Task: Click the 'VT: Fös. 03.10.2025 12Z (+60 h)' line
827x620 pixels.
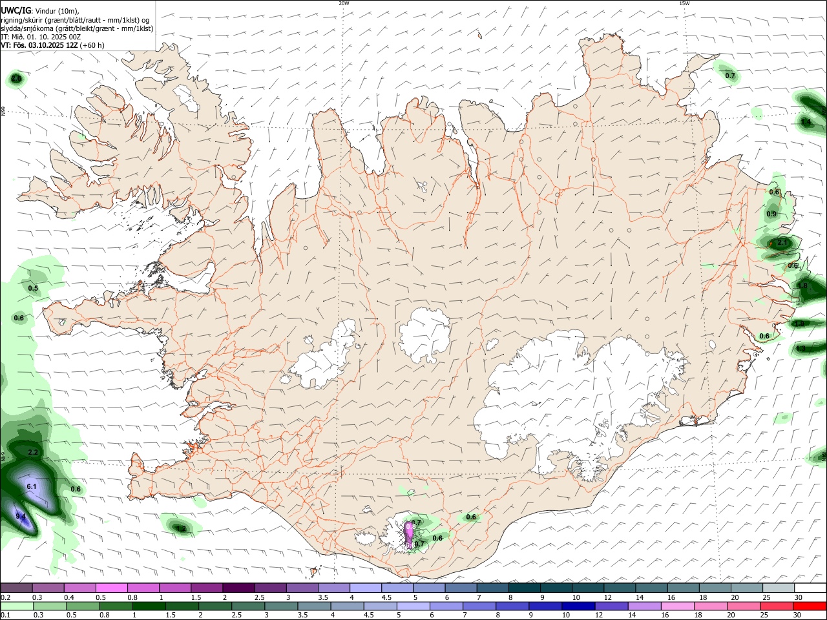Action: (x=52, y=45)
